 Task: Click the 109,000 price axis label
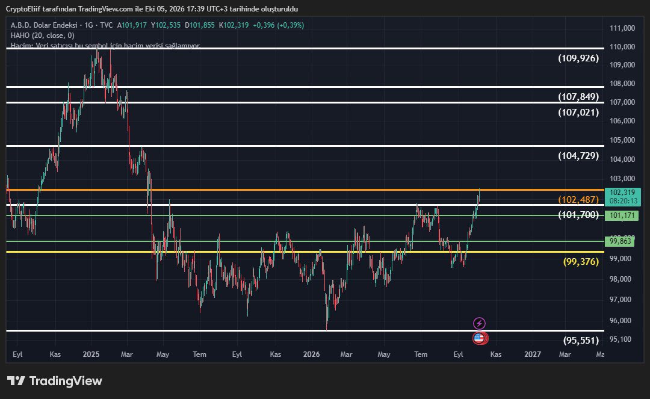pos(622,65)
